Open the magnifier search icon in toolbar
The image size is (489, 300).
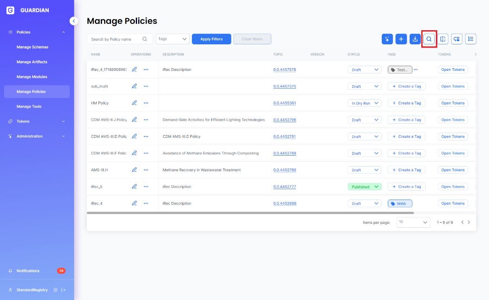click(x=429, y=39)
